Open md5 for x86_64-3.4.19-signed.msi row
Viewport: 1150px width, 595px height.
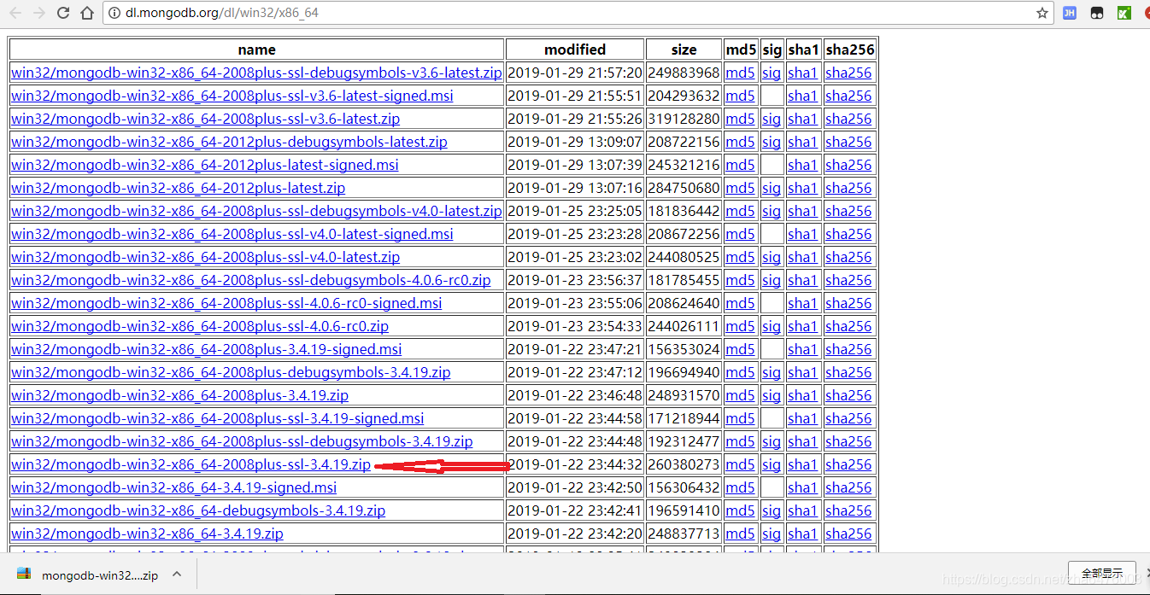point(740,487)
